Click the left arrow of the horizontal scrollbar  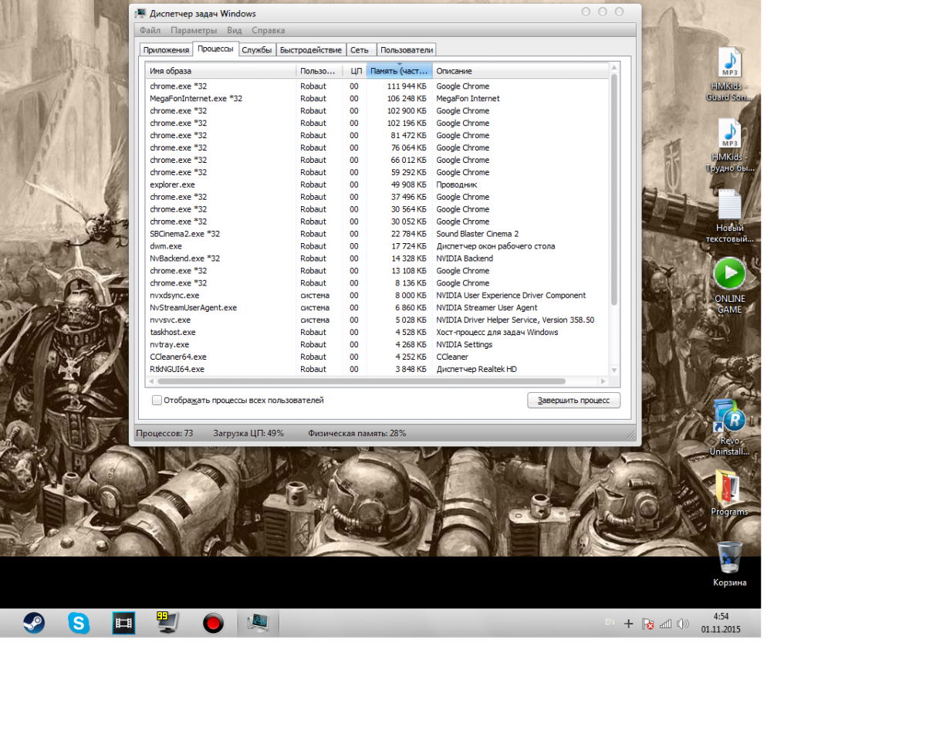click(151, 381)
